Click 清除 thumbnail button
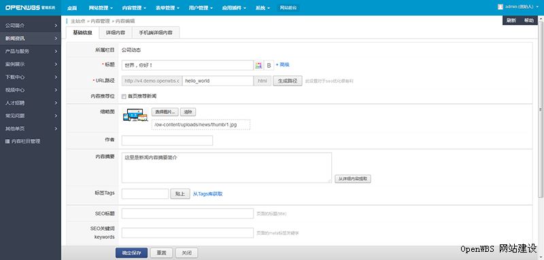 coord(188,112)
